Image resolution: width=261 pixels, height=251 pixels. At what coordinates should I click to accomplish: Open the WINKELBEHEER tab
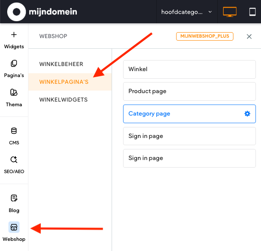pyautogui.click(x=61, y=64)
